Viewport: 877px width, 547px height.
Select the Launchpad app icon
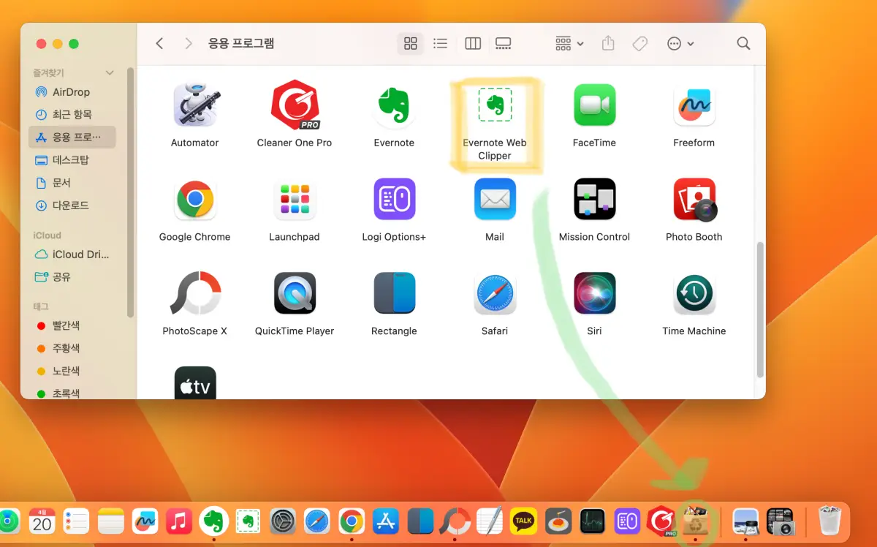point(295,199)
